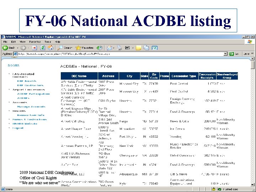Open the ACDBEs sidebar link
Image resolution: width=256 pixels, height=192 pixels.
[23, 98]
